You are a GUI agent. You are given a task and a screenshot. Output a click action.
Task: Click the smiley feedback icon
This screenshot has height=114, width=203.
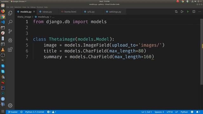(192, 112)
